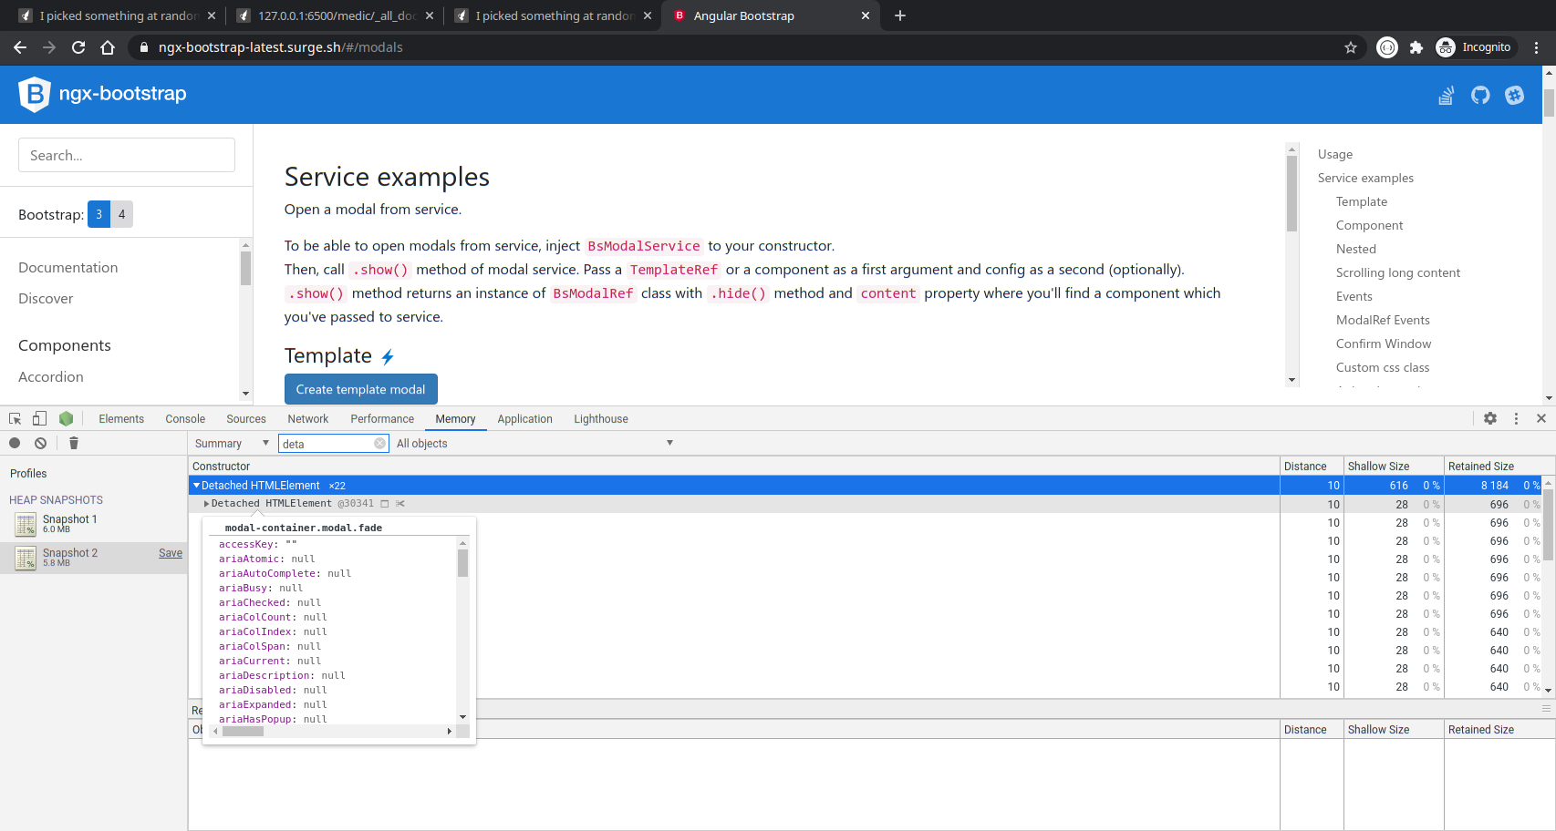Viewport: 1556px width, 831px height.
Task: Collapse the Detached HTMLElement group
Action: click(196, 485)
